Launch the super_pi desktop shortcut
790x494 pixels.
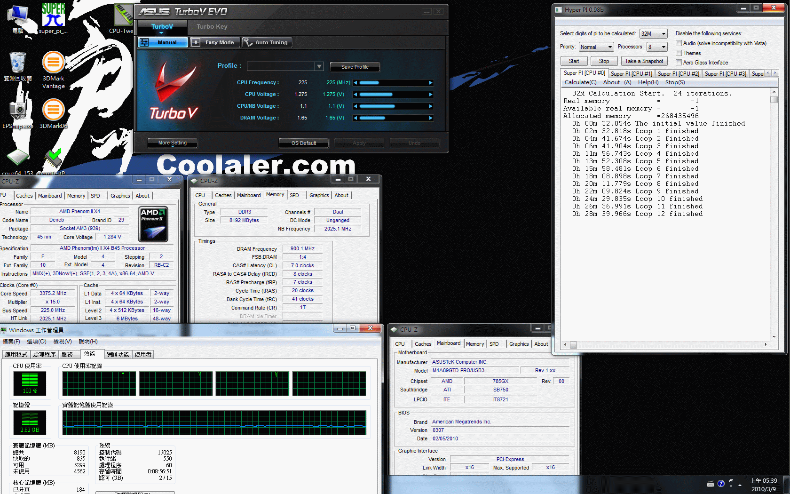click(x=53, y=19)
